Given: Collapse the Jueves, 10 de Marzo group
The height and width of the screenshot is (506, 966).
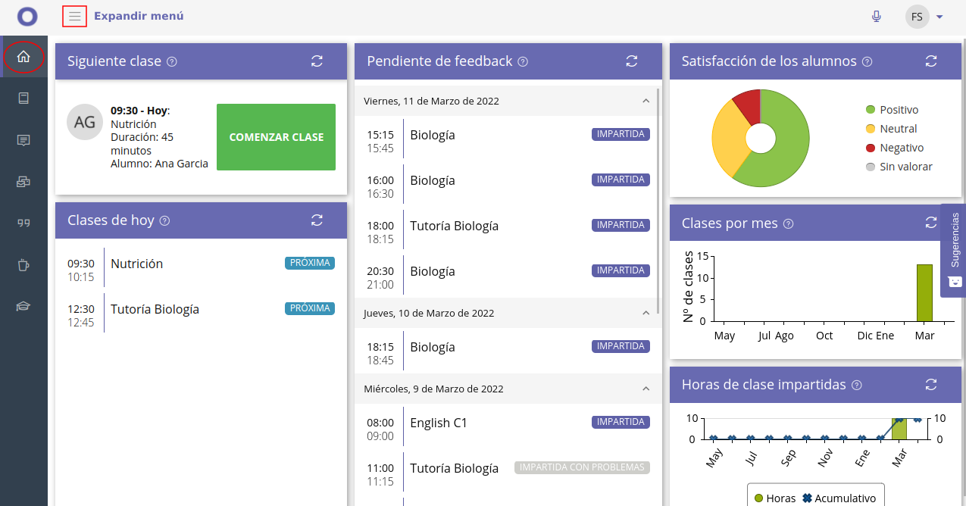Looking at the screenshot, I should pyautogui.click(x=646, y=313).
